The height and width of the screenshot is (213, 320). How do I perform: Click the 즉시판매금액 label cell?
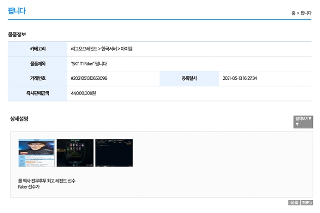38,93
